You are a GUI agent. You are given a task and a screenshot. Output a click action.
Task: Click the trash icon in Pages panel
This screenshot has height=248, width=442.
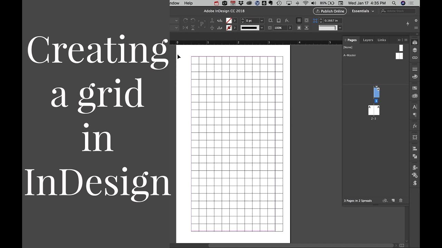401,200
